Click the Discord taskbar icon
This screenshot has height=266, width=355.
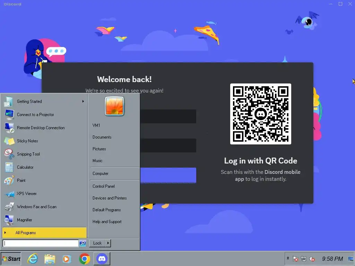pyautogui.click(x=102, y=259)
